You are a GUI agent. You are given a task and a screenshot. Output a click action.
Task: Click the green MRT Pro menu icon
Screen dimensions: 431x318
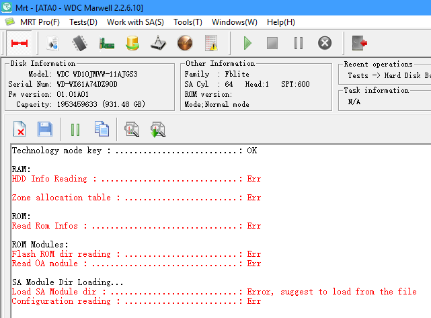click(9, 22)
